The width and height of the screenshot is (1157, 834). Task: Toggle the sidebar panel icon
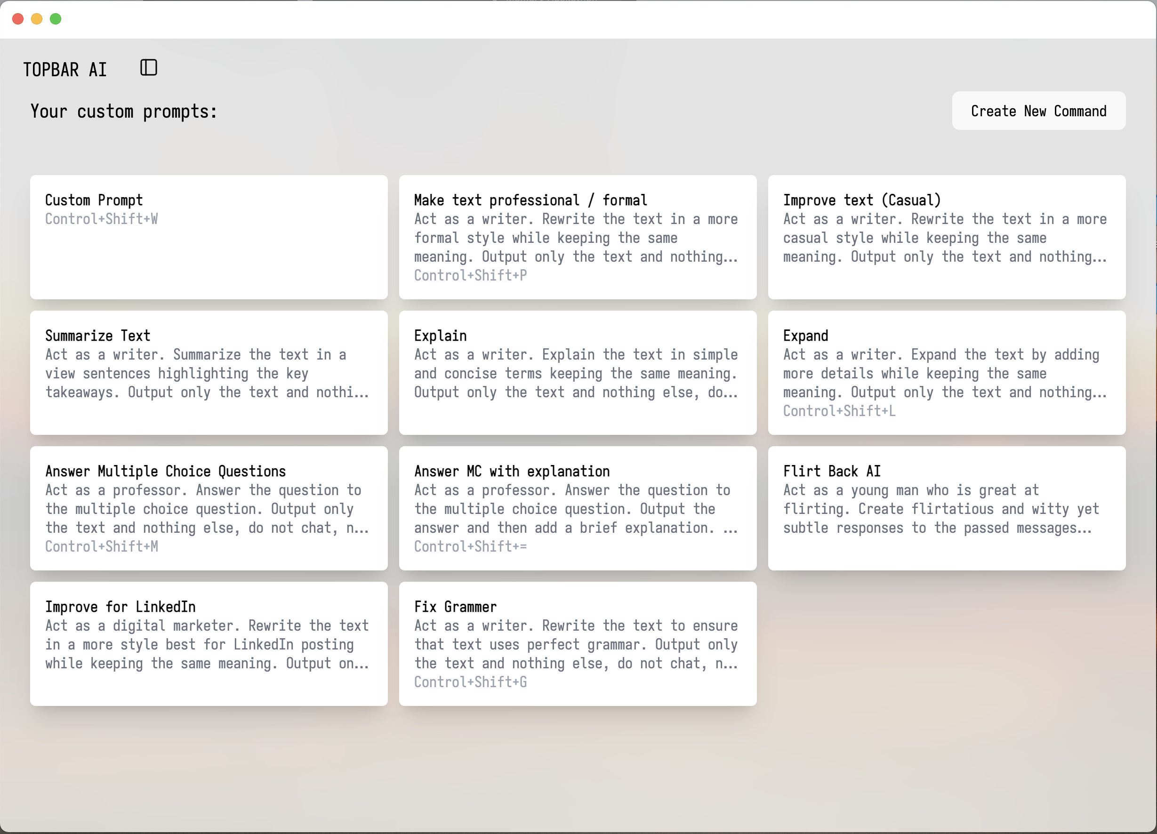(148, 67)
